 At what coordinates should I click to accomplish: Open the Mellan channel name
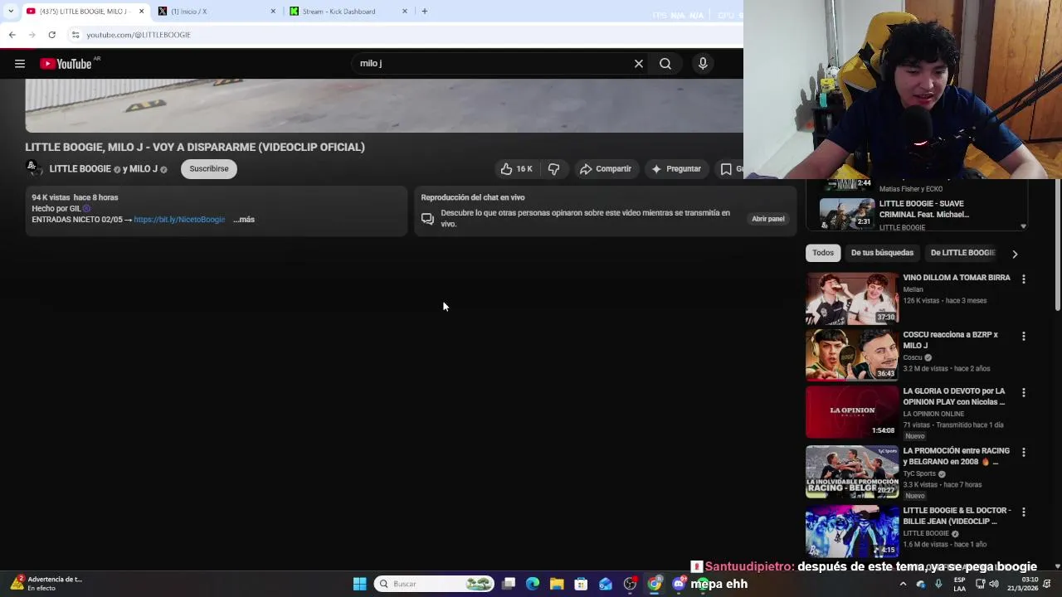click(913, 289)
